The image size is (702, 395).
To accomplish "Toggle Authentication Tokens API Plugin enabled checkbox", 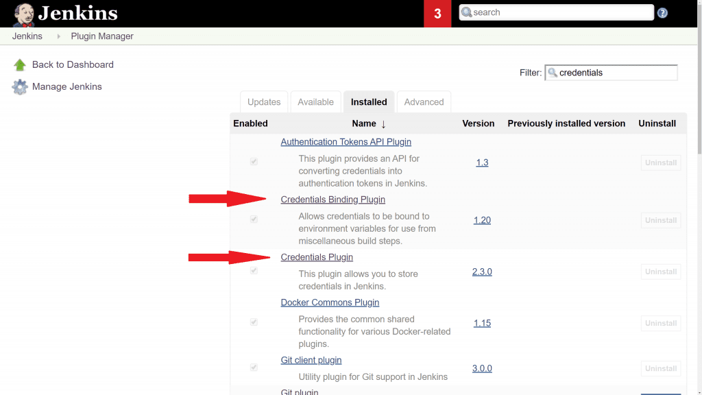I will [x=254, y=162].
